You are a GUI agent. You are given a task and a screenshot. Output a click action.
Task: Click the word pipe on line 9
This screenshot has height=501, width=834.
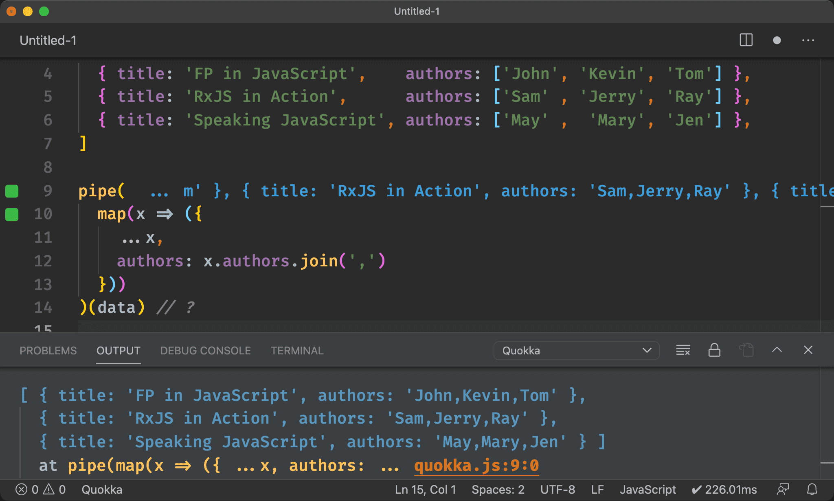pos(97,191)
